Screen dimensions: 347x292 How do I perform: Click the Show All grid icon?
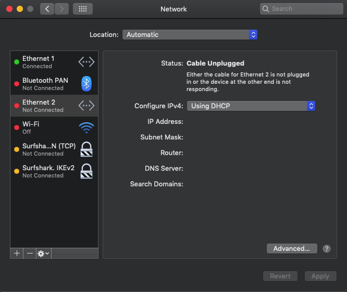pyautogui.click(x=82, y=9)
